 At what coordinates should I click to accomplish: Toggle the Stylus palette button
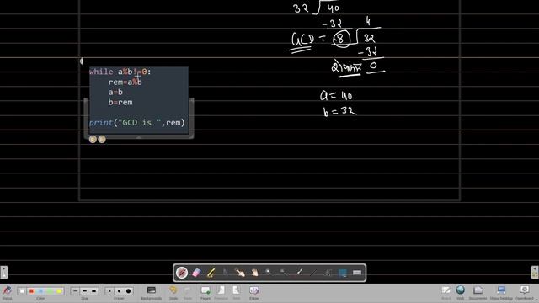click(x=7, y=293)
